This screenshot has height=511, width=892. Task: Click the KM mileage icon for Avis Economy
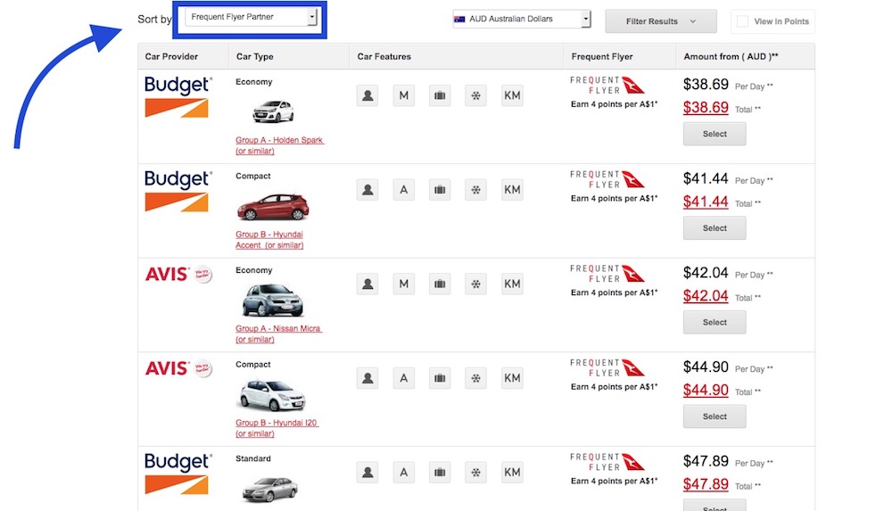tap(512, 284)
